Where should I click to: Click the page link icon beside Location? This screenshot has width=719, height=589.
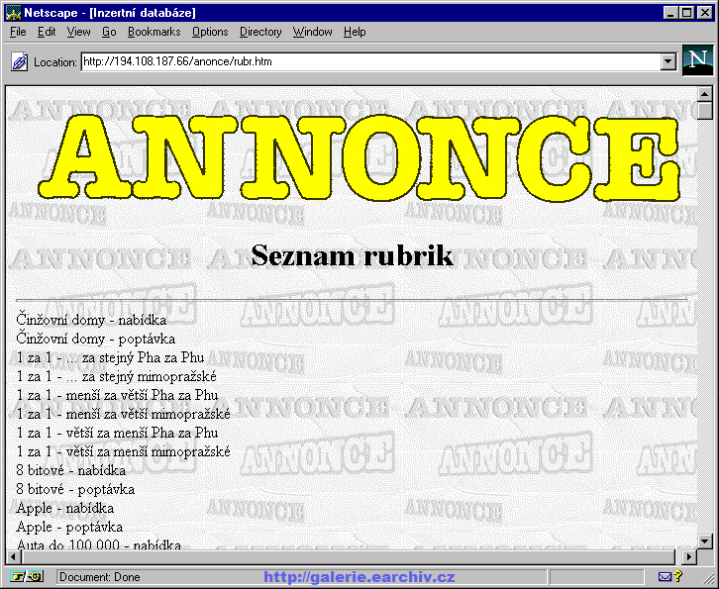tap(19, 61)
